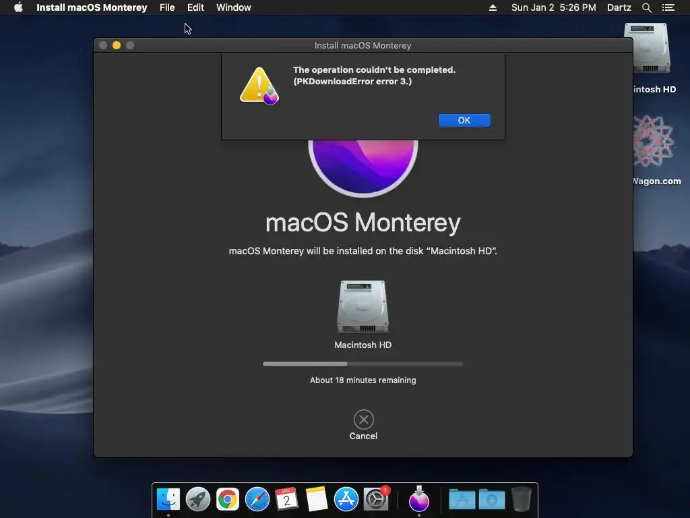This screenshot has height=518, width=690.
Task: Click the date and time in menu bar
Action: click(554, 7)
